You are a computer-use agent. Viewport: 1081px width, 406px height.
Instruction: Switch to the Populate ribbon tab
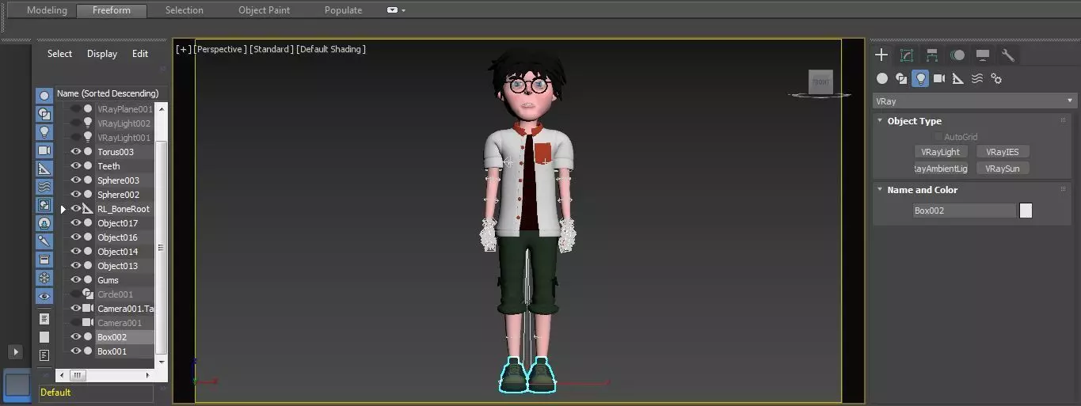(x=343, y=10)
